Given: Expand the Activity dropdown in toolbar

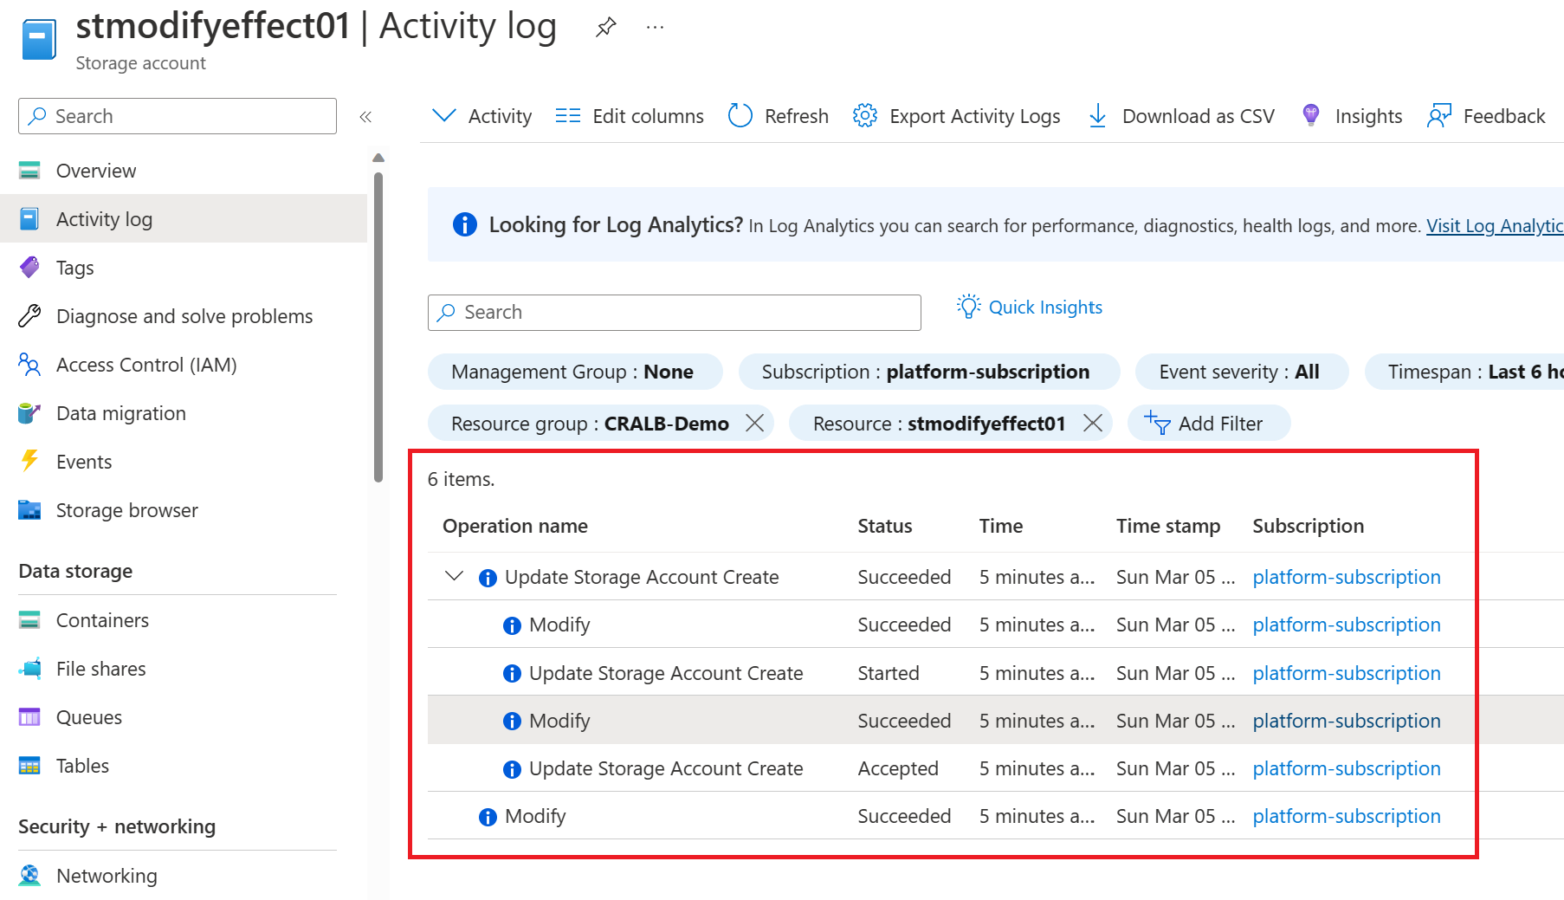Looking at the screenshot, I should pyautogui.click(x=481, y=116).
